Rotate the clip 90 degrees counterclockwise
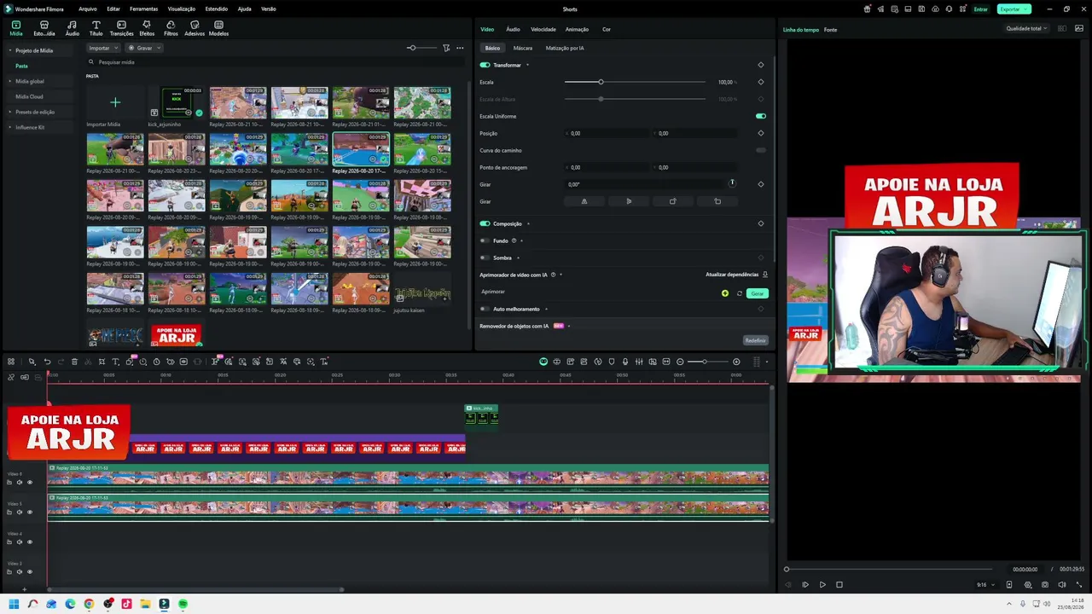1092x614 pixels. [717, 201]
